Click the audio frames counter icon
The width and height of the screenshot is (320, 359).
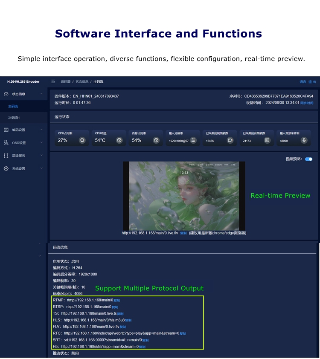coord(267,140)
